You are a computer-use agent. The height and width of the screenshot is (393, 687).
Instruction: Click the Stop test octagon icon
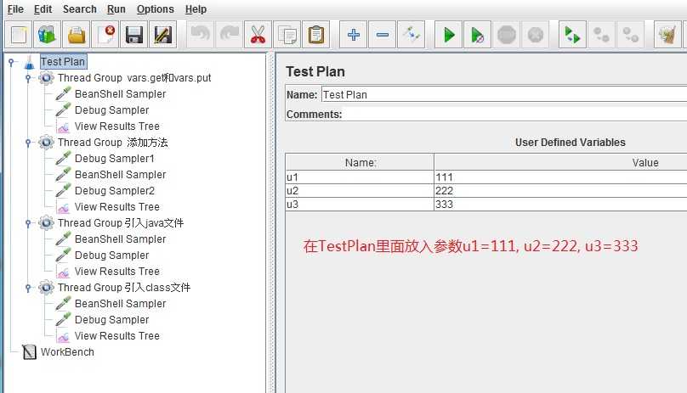507,35
